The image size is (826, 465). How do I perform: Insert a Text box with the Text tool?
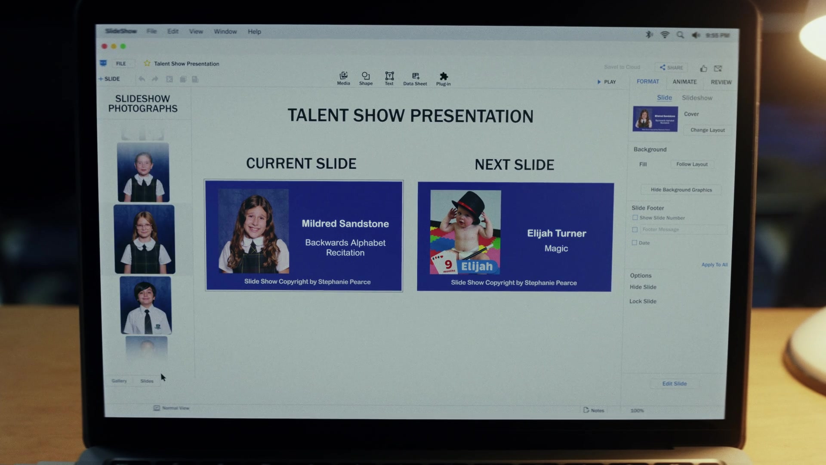point(389,78)
